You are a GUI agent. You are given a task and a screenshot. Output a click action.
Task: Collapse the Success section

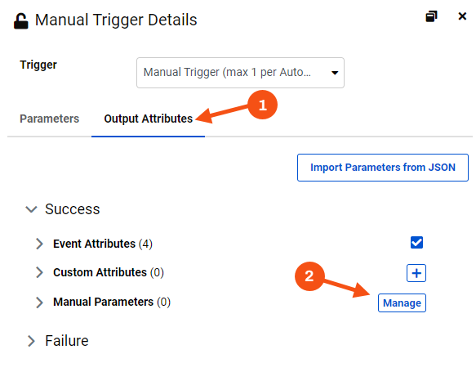click(31, 209)
